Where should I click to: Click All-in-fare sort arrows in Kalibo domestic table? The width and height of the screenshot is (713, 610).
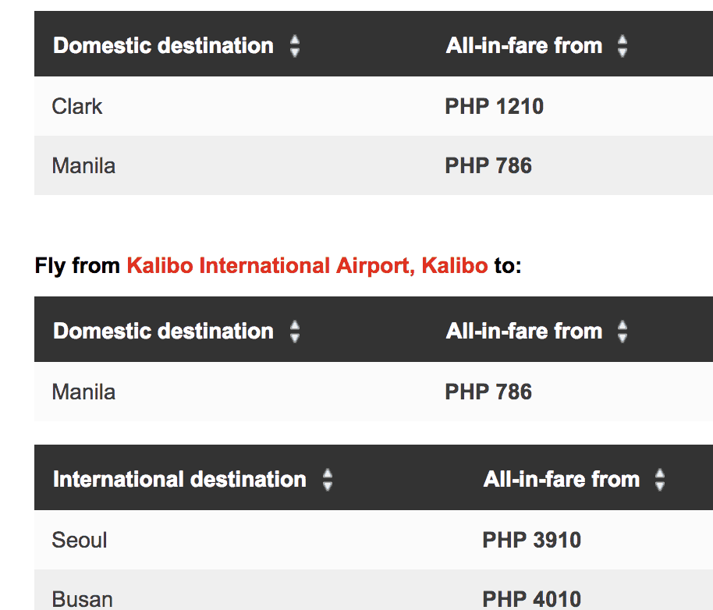pyautogui.click(x=623, y=332)
